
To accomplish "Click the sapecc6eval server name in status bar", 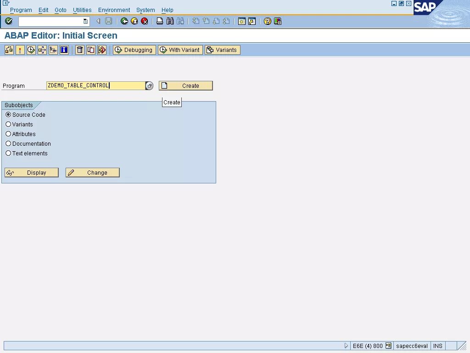I will click(x=412, y=346).
